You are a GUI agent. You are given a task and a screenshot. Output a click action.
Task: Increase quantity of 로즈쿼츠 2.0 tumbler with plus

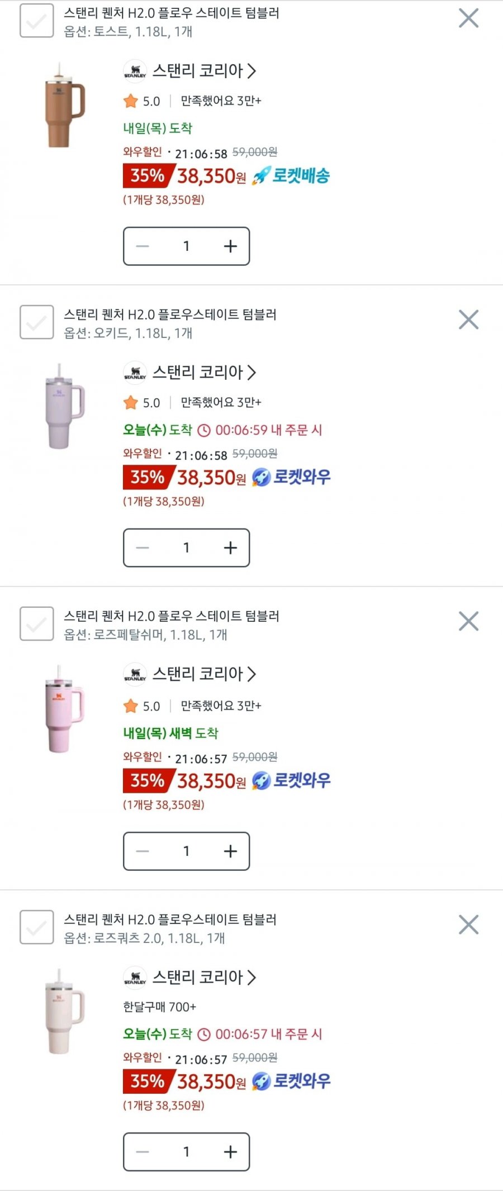[x=230, y=1151]
